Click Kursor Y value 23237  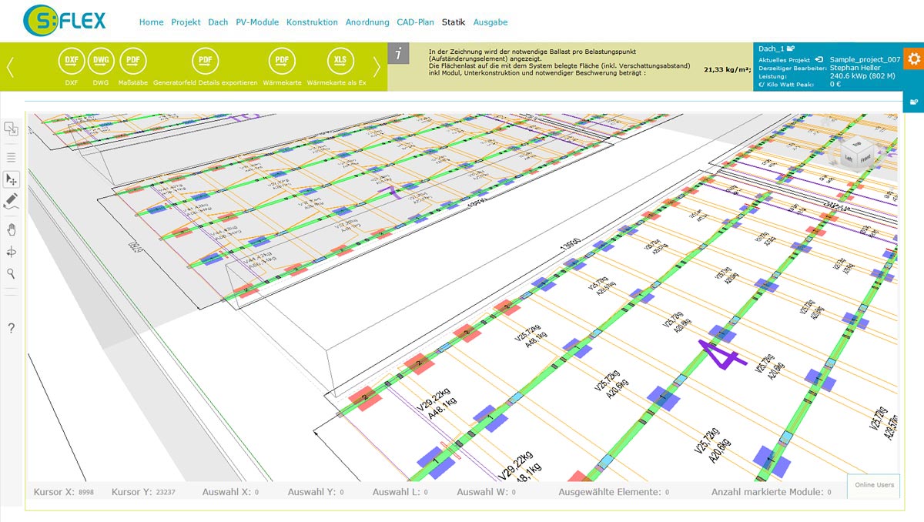[x=164, y=491]
